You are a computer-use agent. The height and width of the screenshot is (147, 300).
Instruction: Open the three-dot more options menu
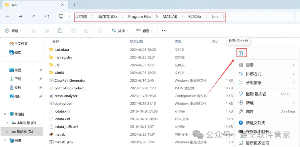pos(164,31)
